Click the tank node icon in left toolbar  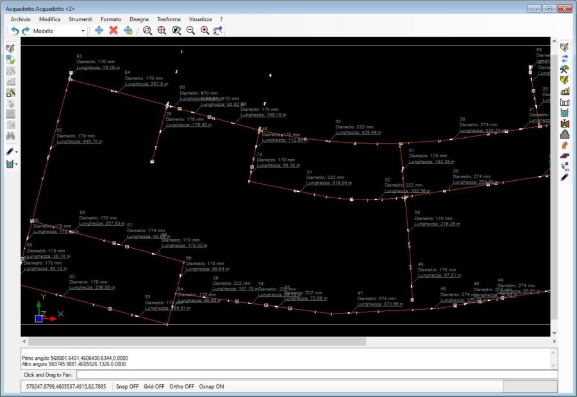click(10, 164)
